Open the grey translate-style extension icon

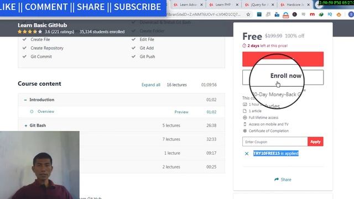[x=268, y=14]
